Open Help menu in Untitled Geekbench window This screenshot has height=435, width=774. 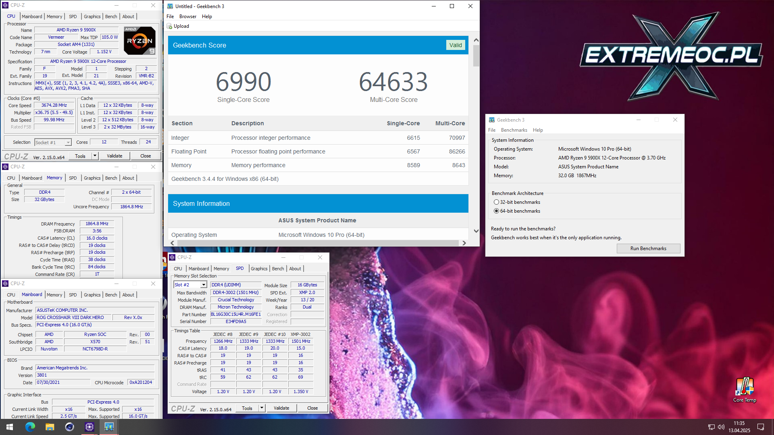click(207, 17)
